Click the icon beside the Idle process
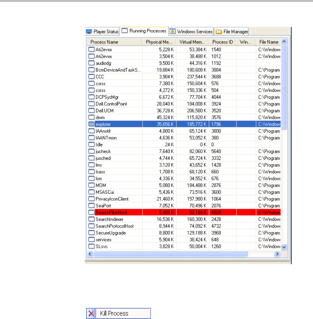 [92, 145]
